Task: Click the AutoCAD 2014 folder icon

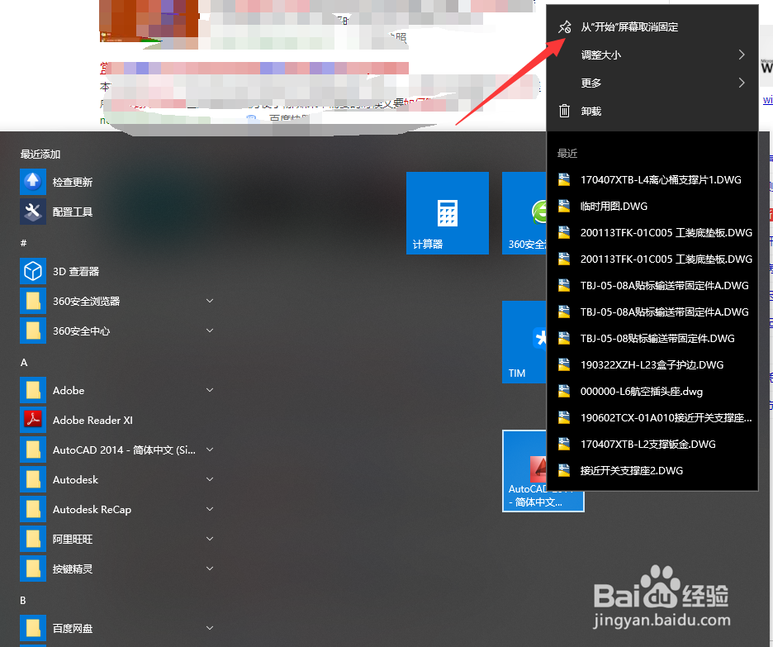Action: coord(33,450)
